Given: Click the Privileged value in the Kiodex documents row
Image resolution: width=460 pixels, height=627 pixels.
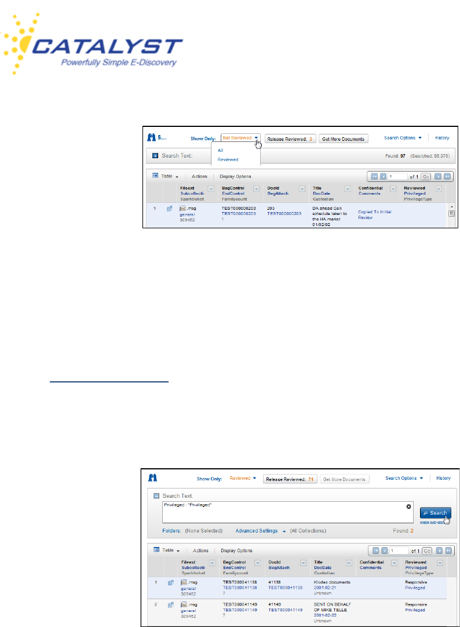Looking at the screenshot, I should (x=415, y=588).
